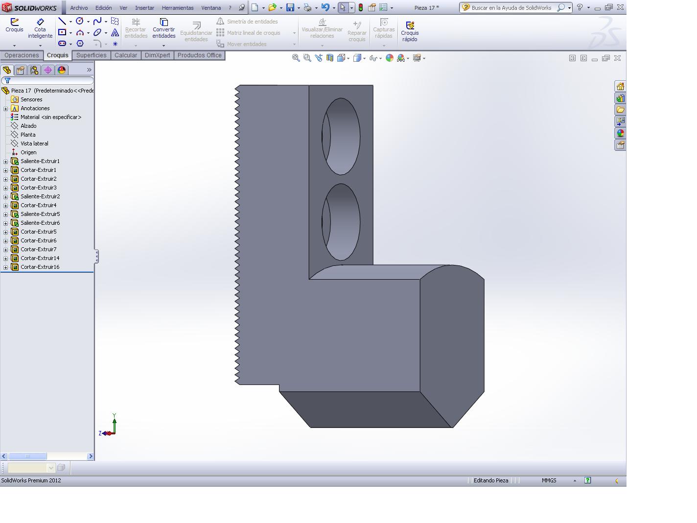The height and width of the screenshot is (523, 697).
Task: Open the Herramientas menu
Action: [178, 8]
